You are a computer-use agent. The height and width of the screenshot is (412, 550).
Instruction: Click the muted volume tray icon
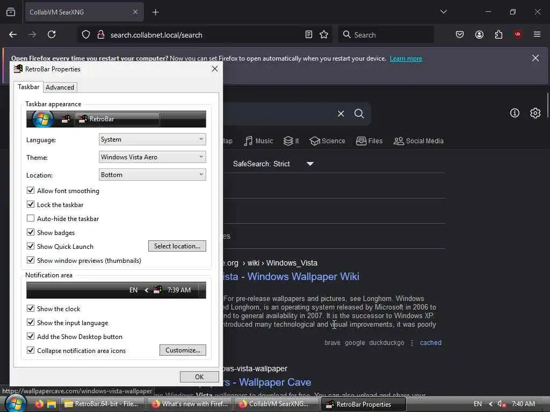pos(502,404)
